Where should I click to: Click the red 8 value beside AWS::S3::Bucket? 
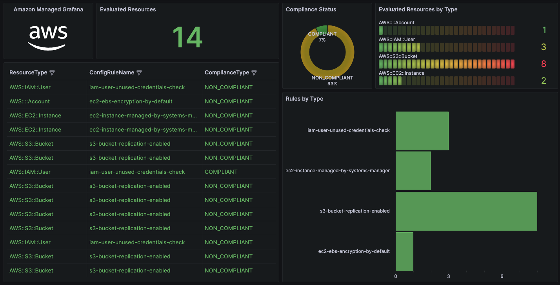tap(544, 64)
